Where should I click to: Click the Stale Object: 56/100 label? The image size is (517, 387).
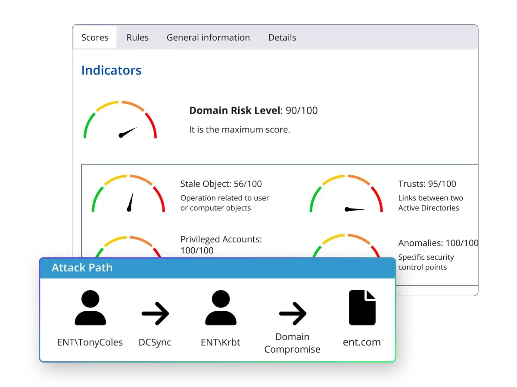click(x=221, y=184)
